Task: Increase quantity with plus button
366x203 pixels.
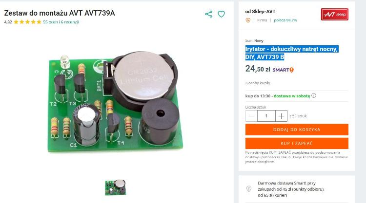Action: click(281, 116)
